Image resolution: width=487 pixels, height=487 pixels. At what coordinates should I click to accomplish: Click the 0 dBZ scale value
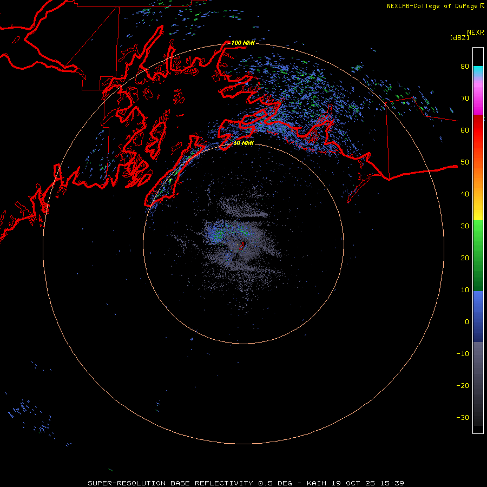[x=467, y=322]
